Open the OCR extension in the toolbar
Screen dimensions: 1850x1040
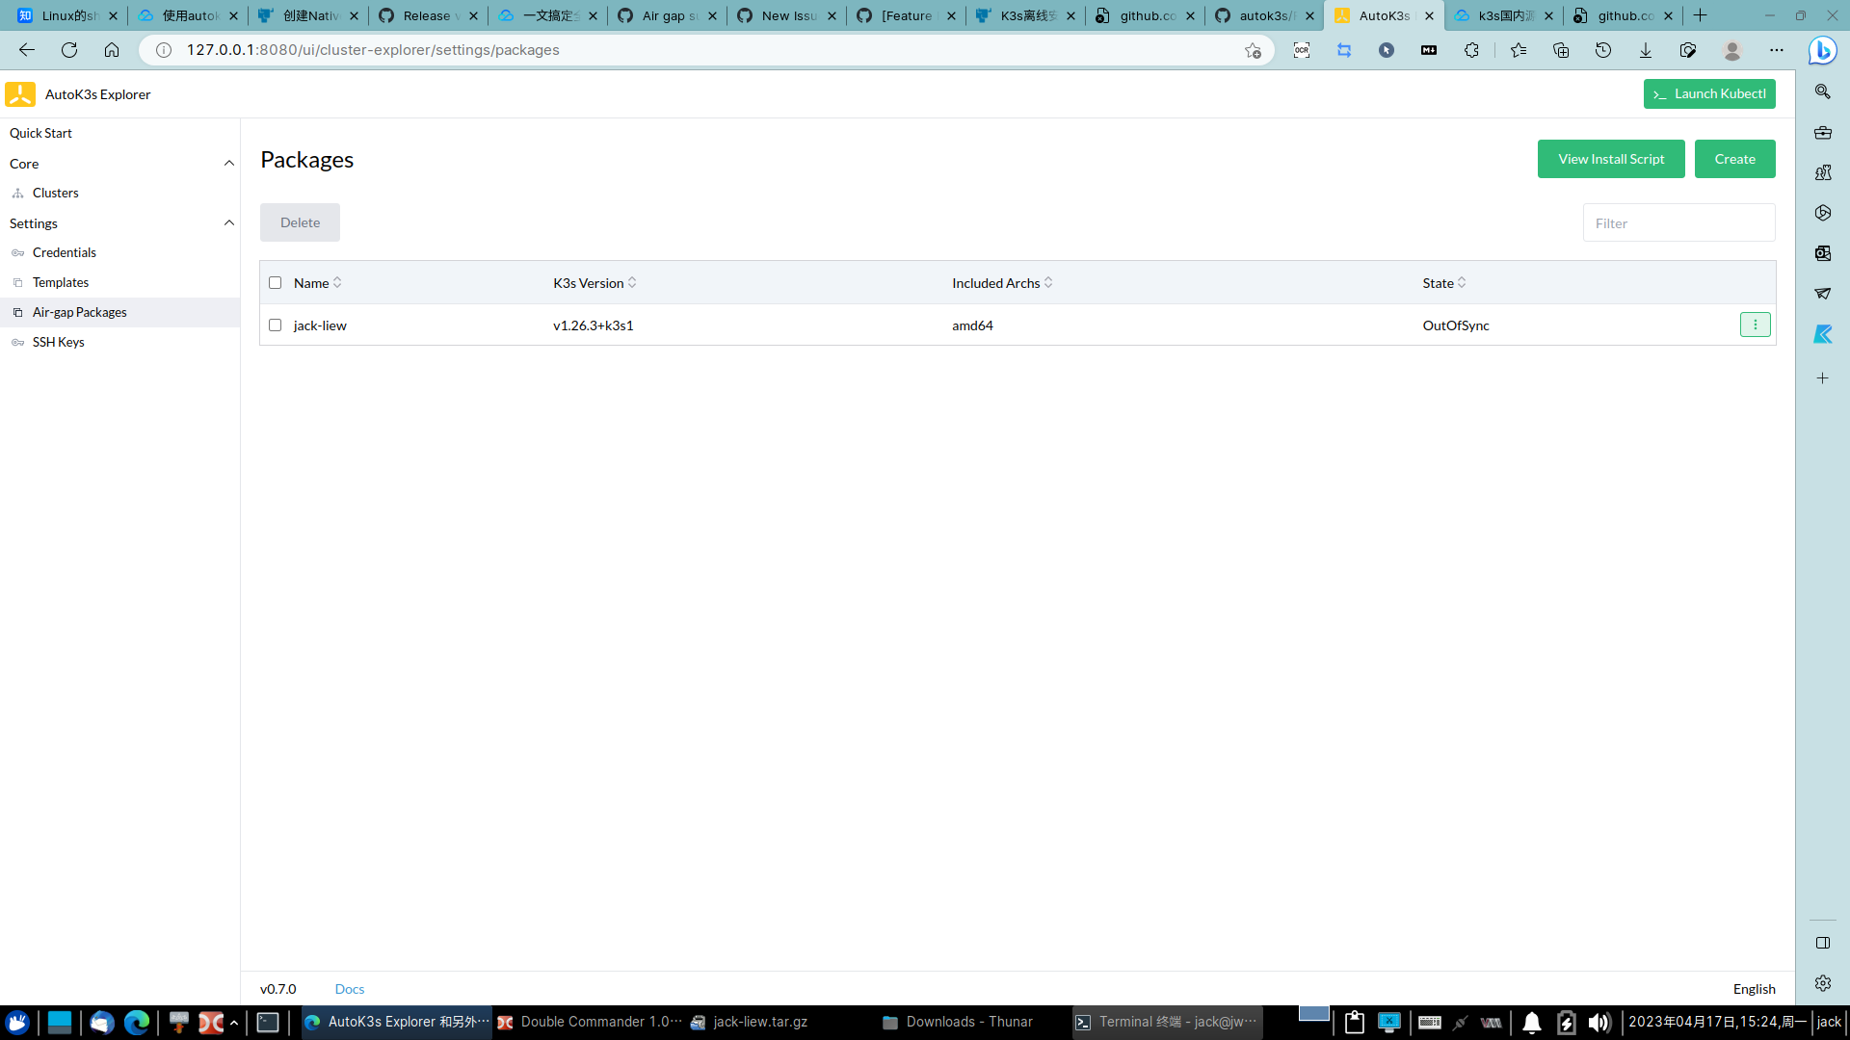pyautogui.click(x=1302, y=50)
